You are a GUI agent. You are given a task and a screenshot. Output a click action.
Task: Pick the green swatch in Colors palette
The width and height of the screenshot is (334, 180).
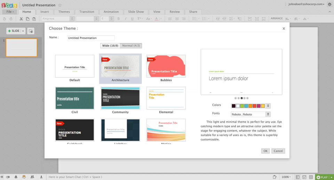[x=242, y=106]
